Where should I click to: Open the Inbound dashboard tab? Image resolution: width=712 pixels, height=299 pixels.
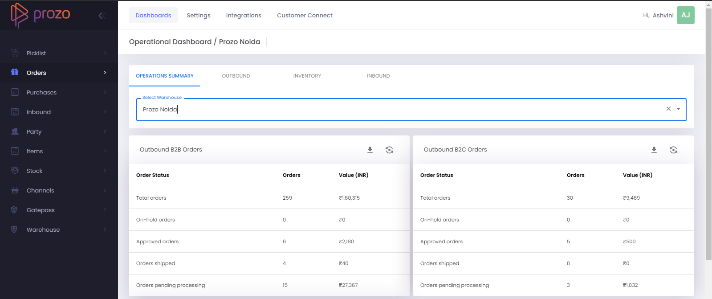tap(378, 76)
